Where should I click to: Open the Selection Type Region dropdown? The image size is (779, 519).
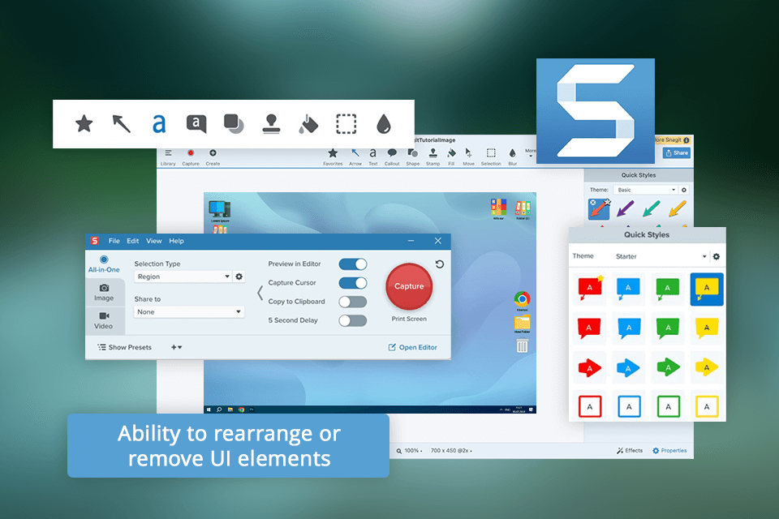(183, 277)
